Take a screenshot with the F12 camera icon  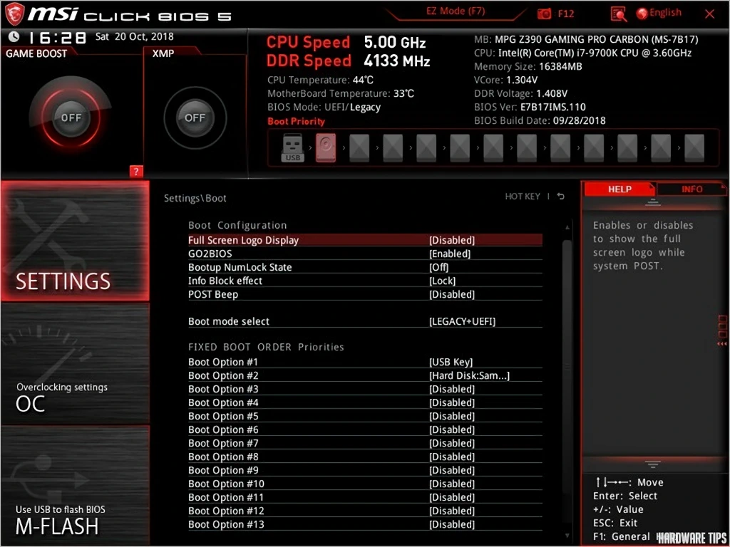point(544,14)
